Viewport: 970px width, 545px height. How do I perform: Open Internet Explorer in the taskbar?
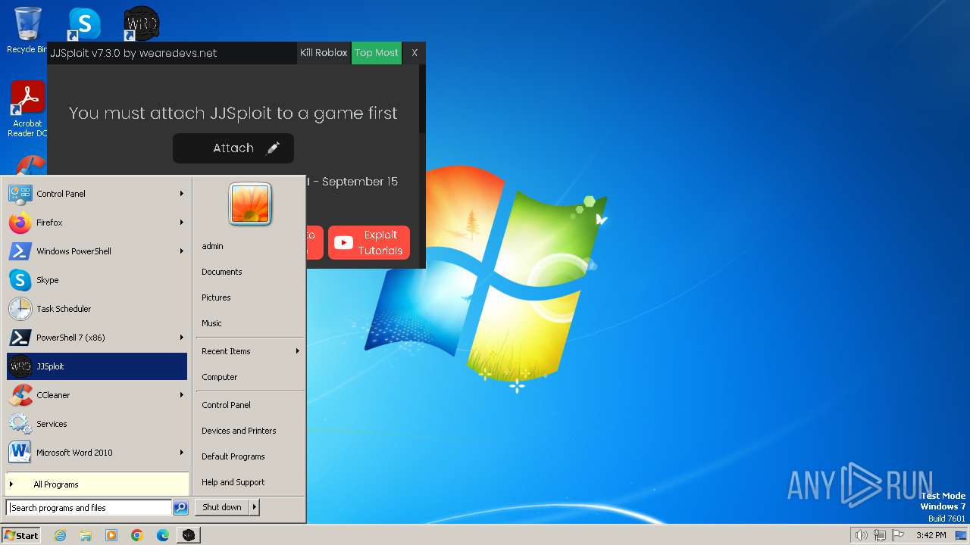point(61,535)
